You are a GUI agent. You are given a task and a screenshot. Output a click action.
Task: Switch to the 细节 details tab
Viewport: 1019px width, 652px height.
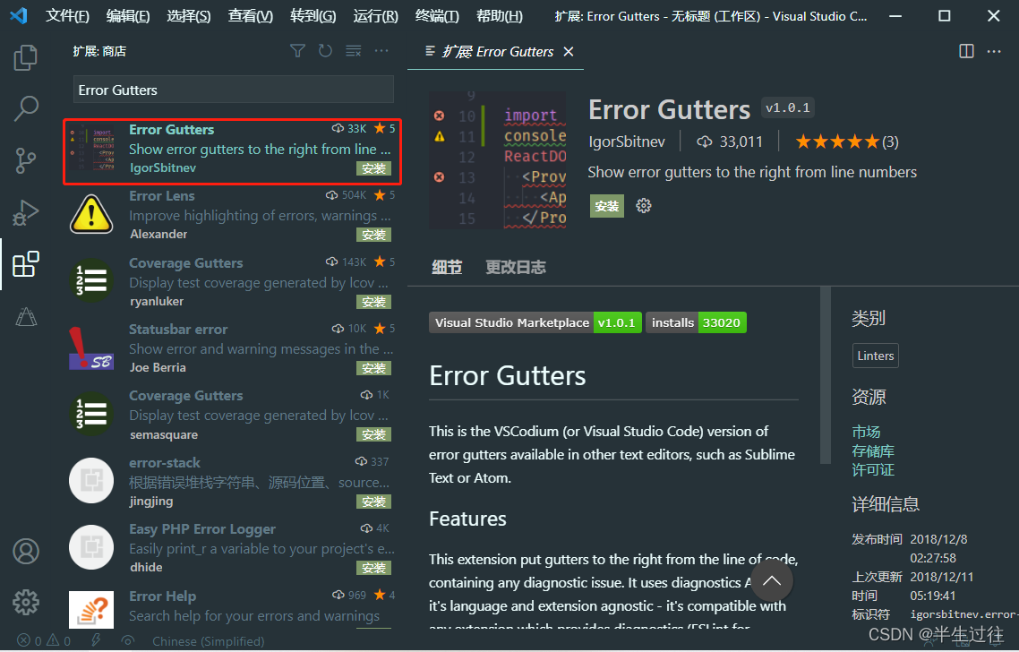(447, 267)
